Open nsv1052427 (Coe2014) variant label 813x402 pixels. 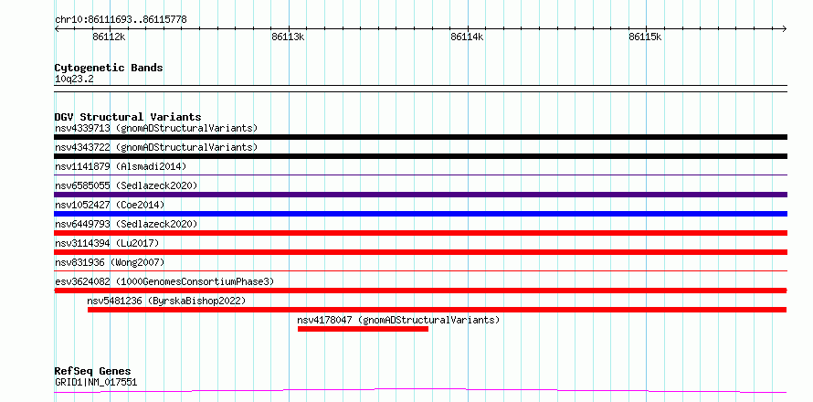click(110, 205)
